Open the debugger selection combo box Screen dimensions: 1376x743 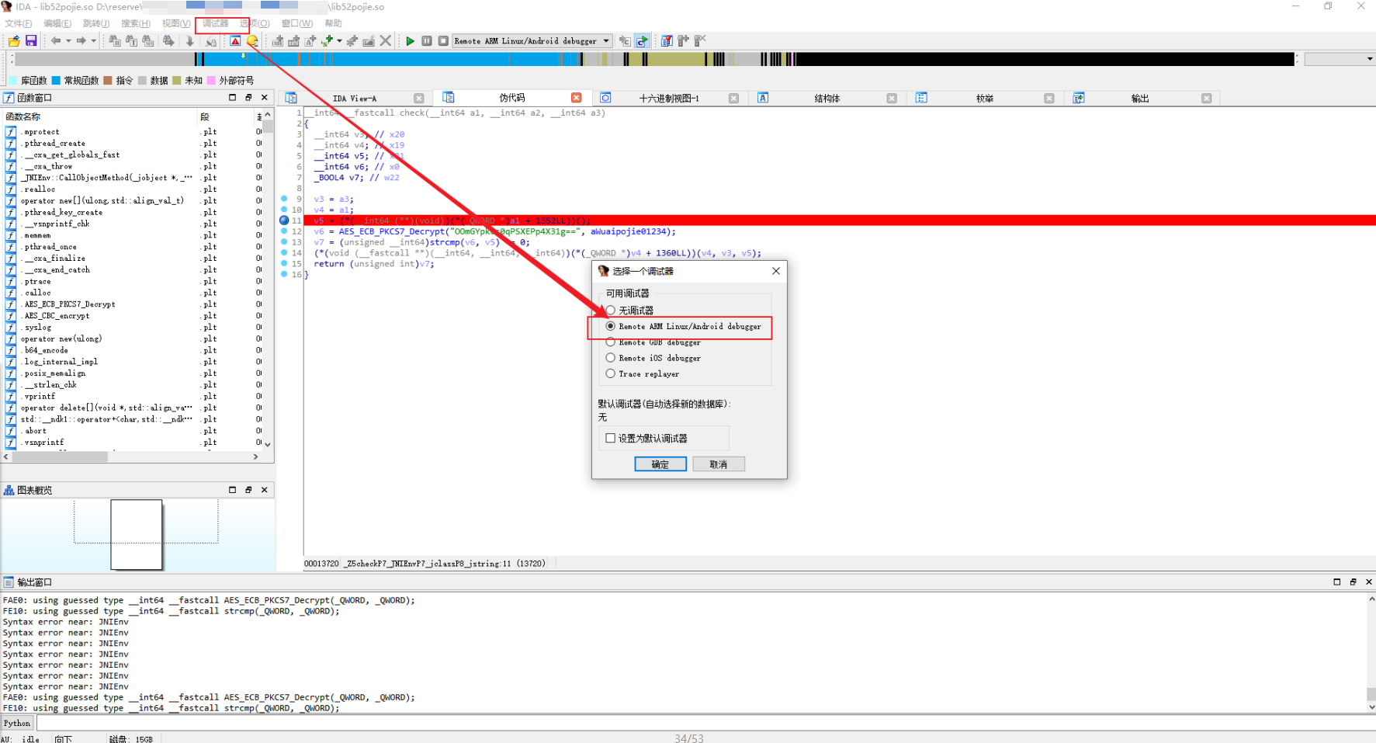tap(532, 41)
